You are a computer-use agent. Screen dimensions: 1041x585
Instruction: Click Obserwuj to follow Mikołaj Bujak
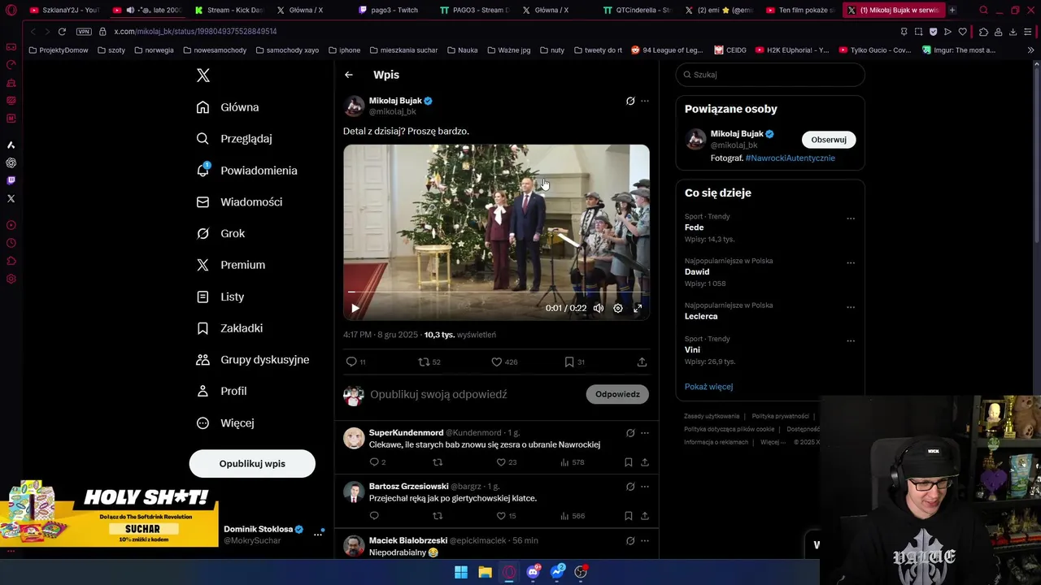click(829, 140)
